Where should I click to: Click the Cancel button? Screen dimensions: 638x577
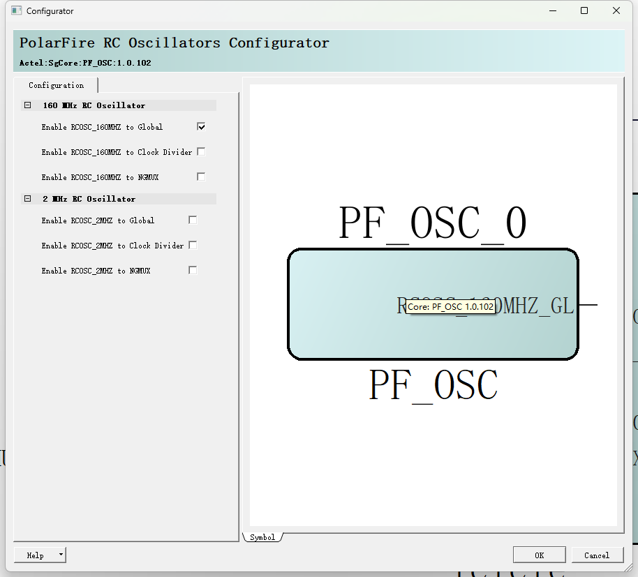(x=597, y=555)
